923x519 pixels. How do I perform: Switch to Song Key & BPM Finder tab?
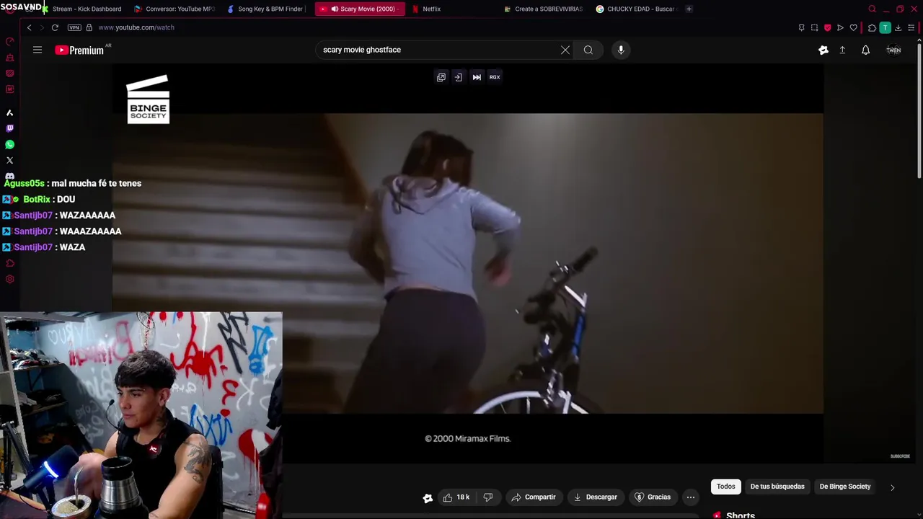266,9
